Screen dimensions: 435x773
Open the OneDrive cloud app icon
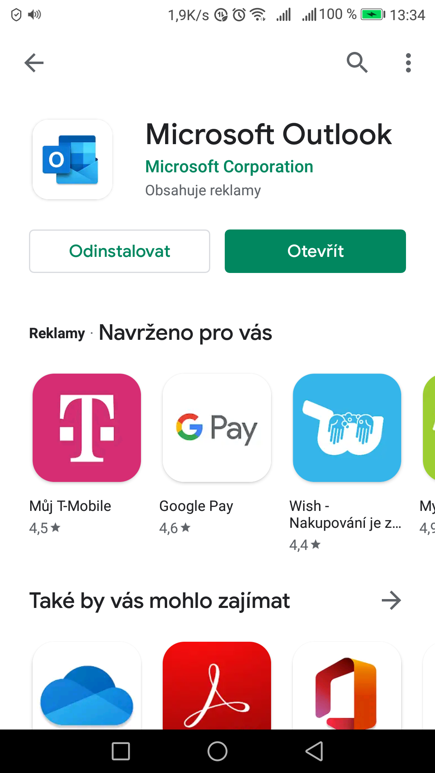87,686
